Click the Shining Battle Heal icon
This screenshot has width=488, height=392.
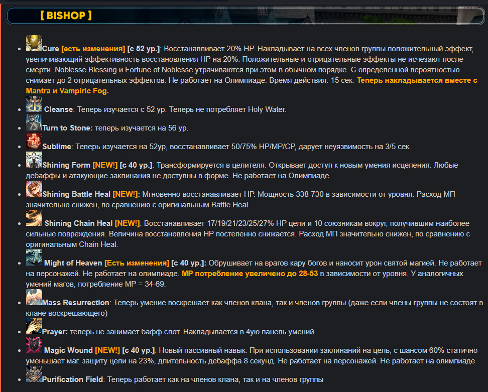(x=34, y=189)
